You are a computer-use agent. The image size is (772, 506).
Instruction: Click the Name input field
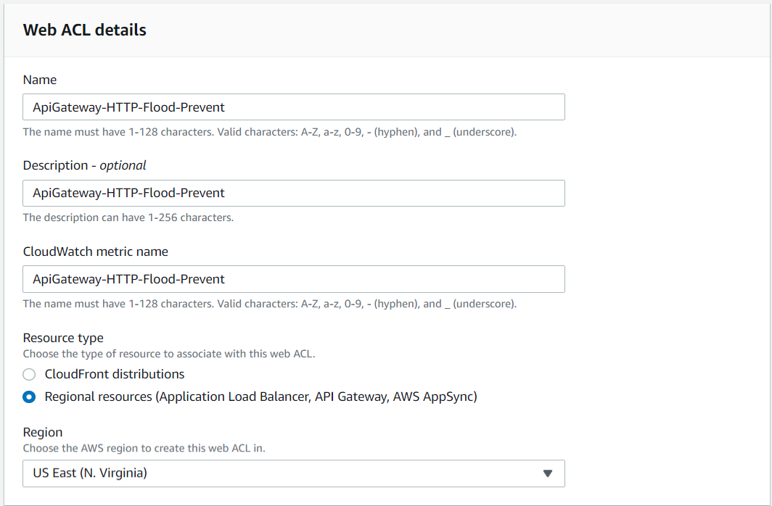293,107
